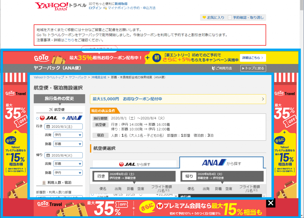This screenshot has height=218, width=304.
Task: Click the ログイン link
Action: point(95,8)
